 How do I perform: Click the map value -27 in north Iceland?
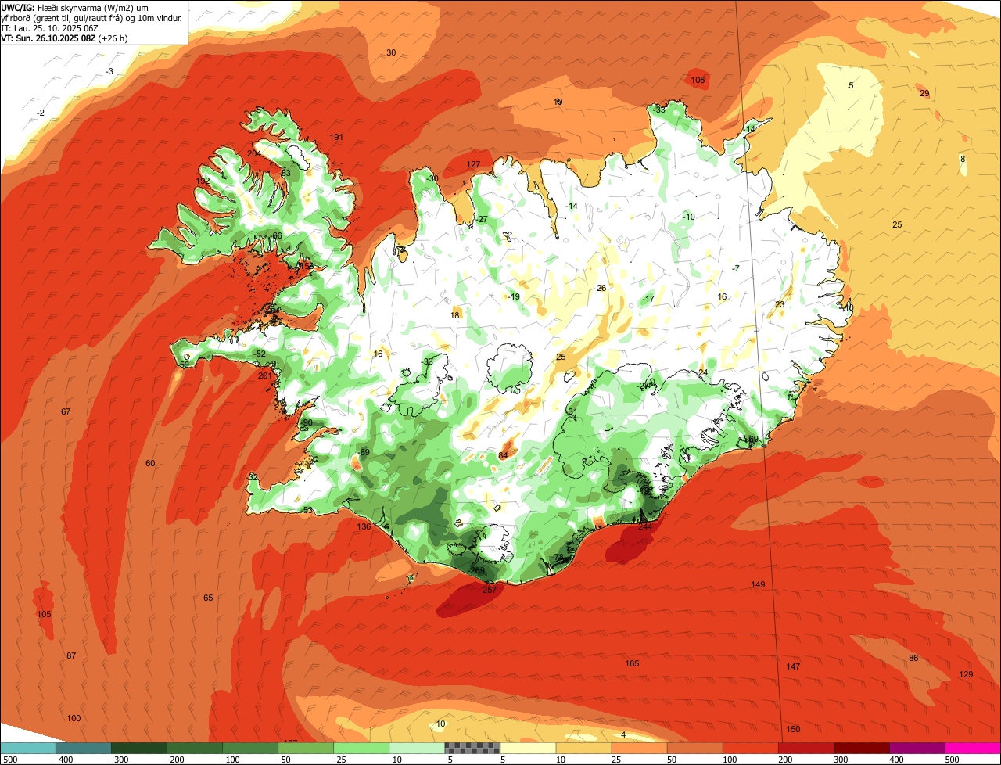482,219
